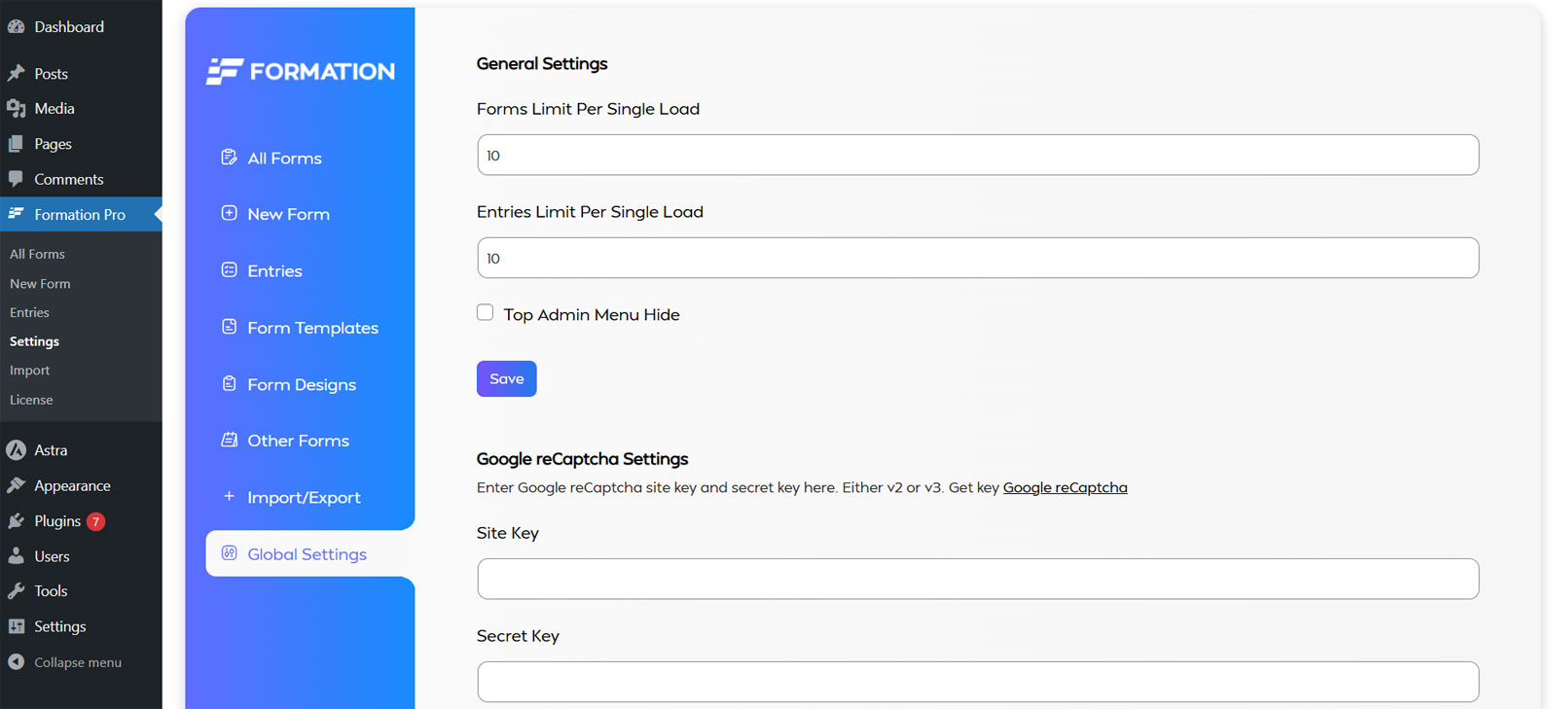
Task: Click the Dashboard gauge icon
Action: [x=17, y=26]
